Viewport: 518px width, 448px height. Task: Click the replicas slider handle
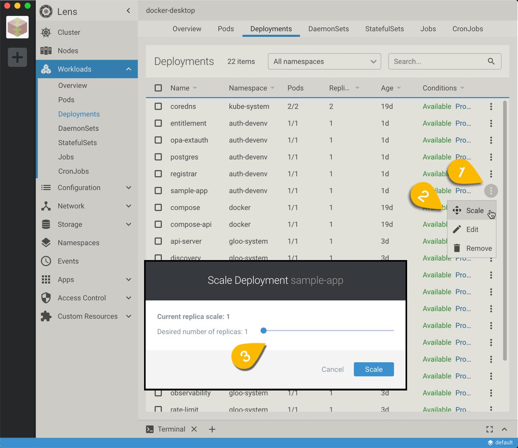point(263,331)
